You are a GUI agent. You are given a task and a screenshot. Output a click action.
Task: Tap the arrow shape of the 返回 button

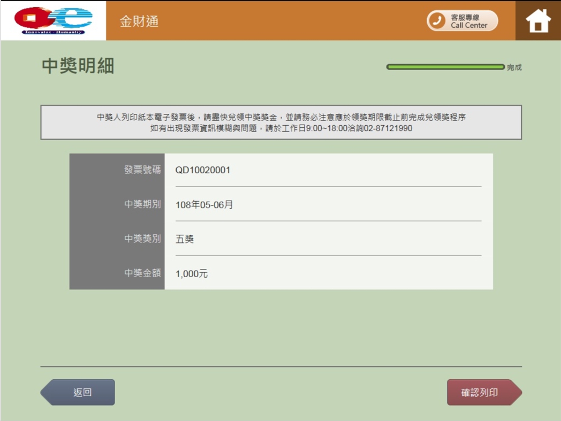click(x=47, y=392)
